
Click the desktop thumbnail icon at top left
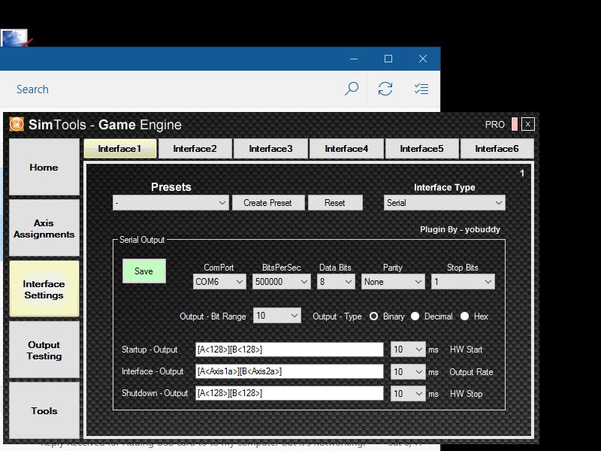(x=14, y=38)
